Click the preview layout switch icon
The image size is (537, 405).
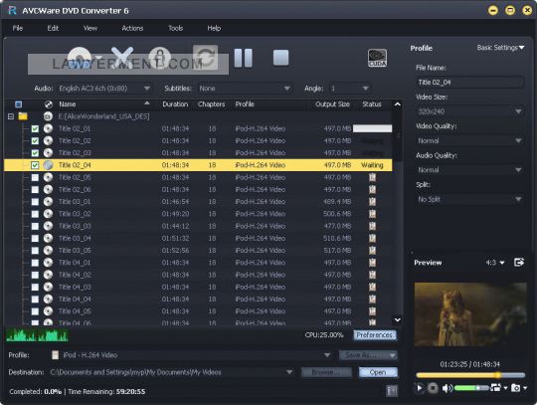[x=496, y=387]
